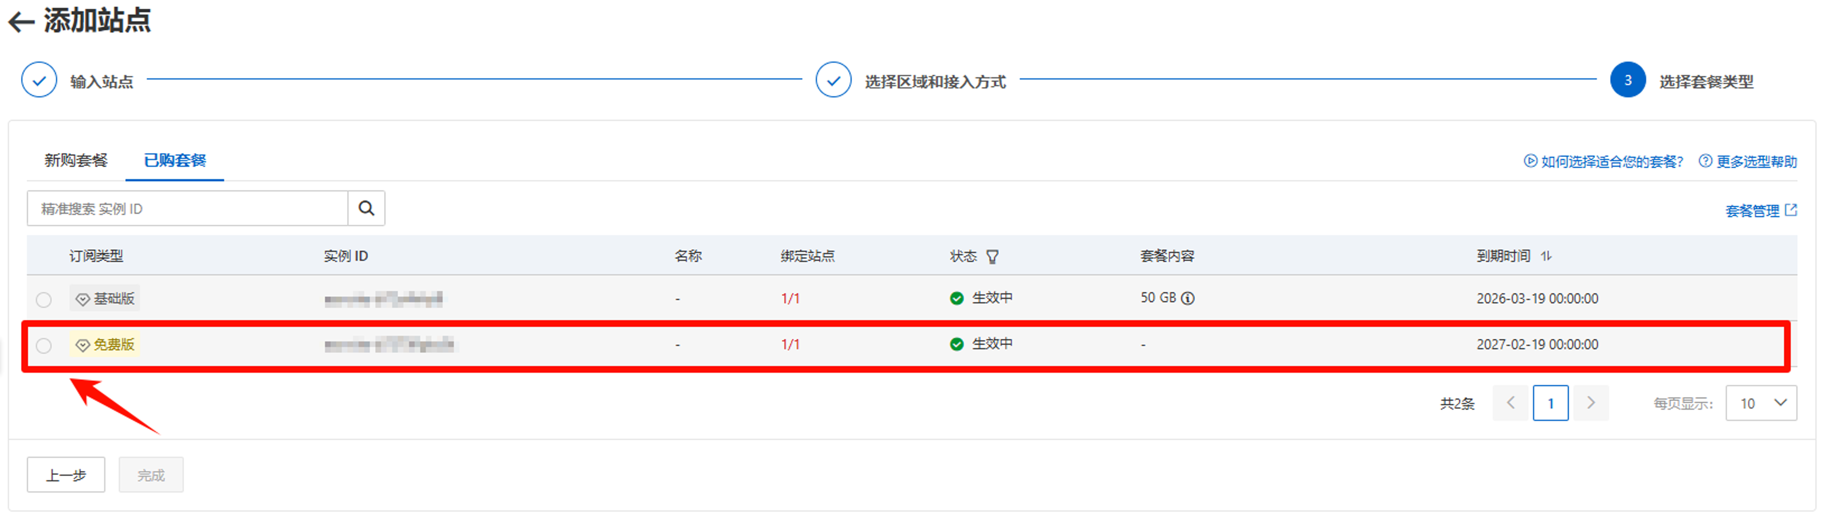Open the 每页显示 page size dropdown

point(1761,403)
